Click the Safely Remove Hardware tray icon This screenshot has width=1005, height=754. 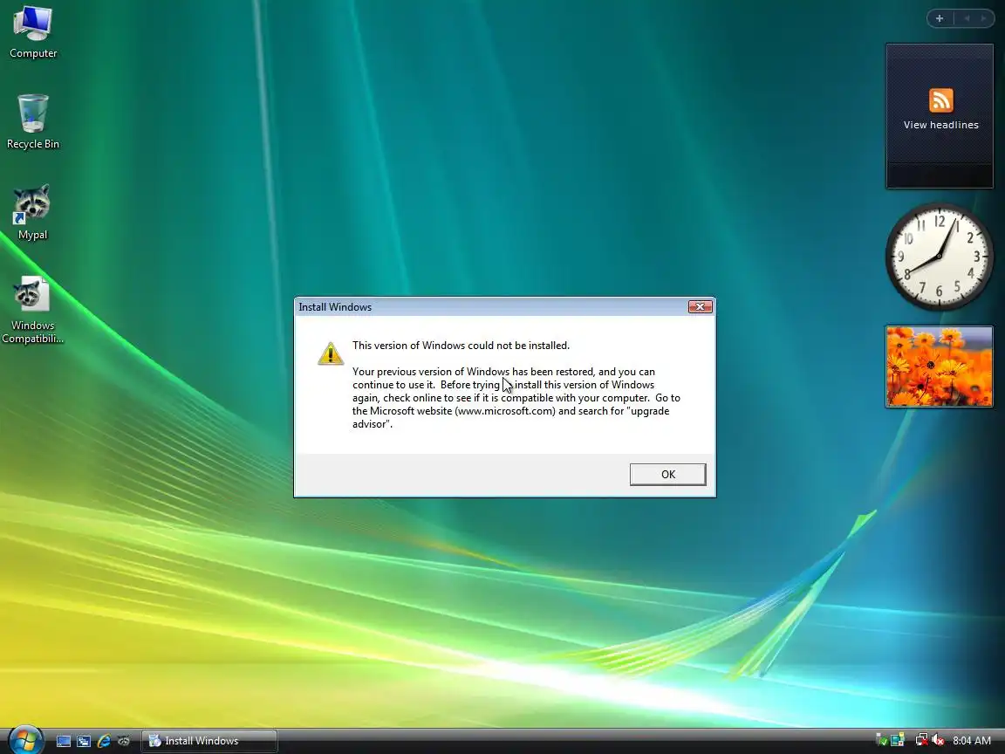(x=881, y=741)
